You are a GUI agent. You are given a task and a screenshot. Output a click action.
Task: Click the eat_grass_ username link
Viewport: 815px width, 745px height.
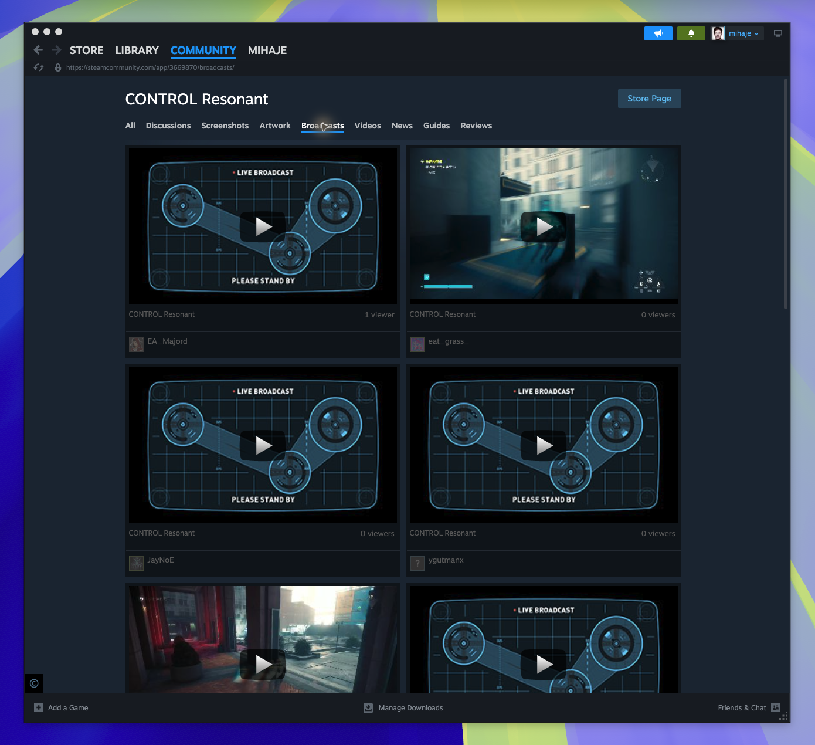(449, 341)
